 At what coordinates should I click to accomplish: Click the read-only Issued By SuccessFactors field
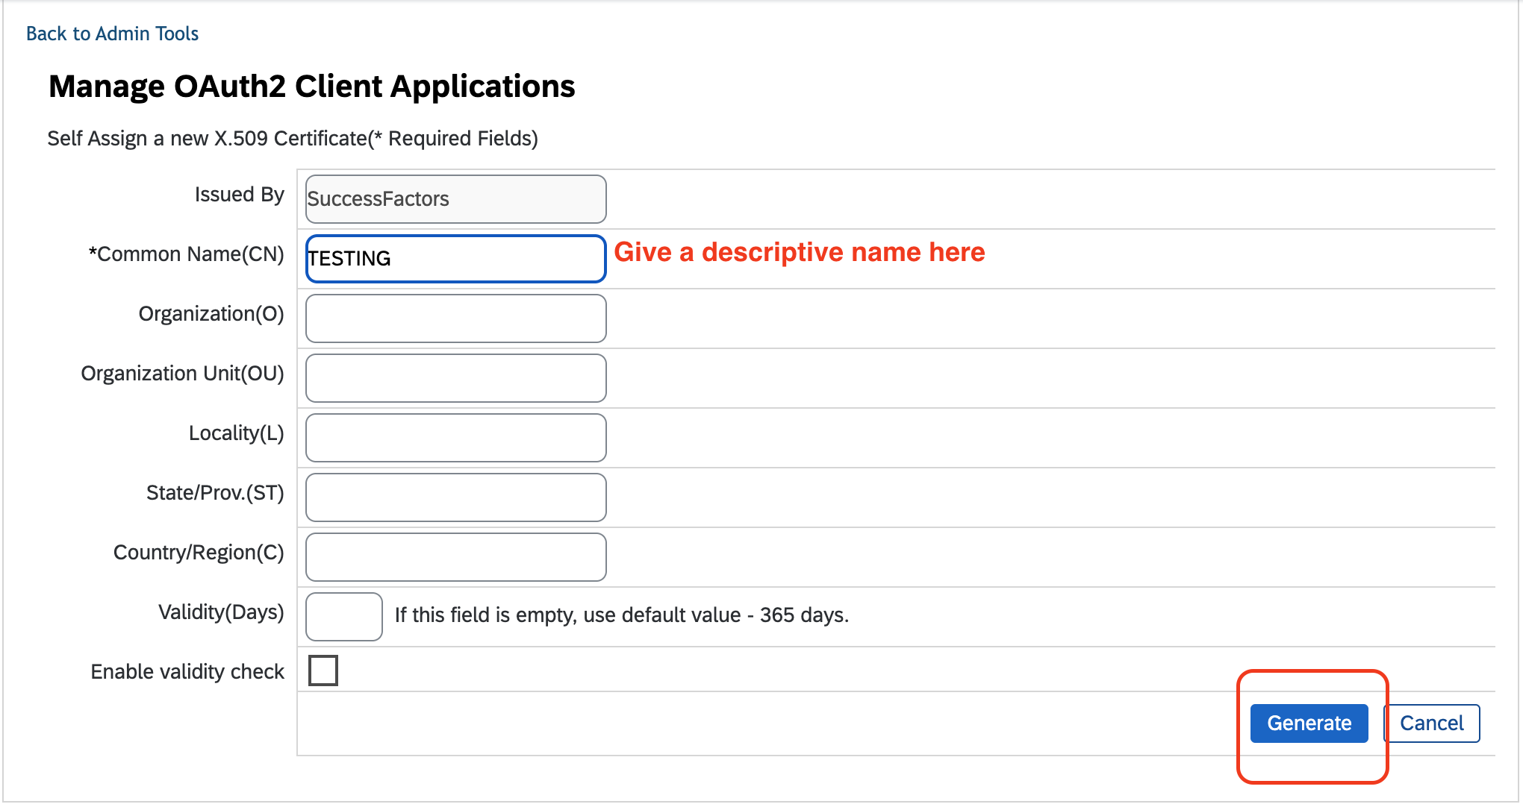point(455,199)
